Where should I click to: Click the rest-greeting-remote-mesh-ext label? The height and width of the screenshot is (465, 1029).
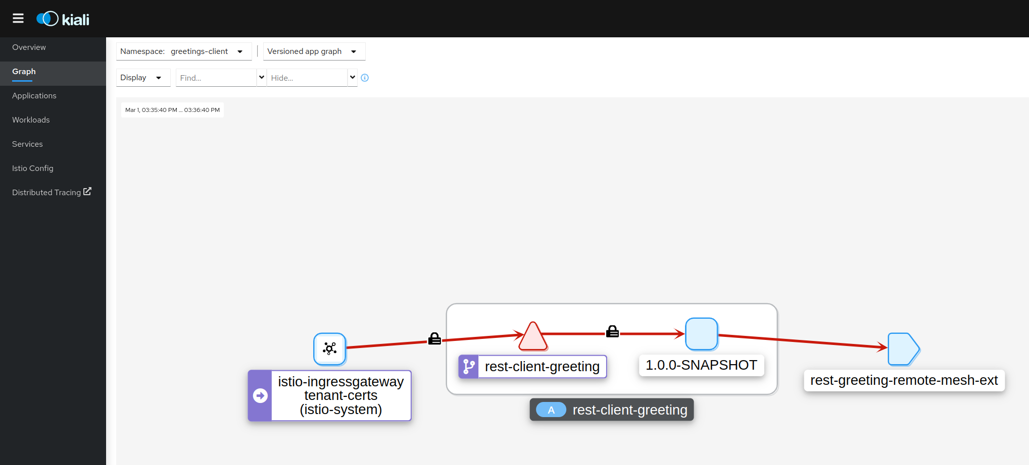point(904,380)
